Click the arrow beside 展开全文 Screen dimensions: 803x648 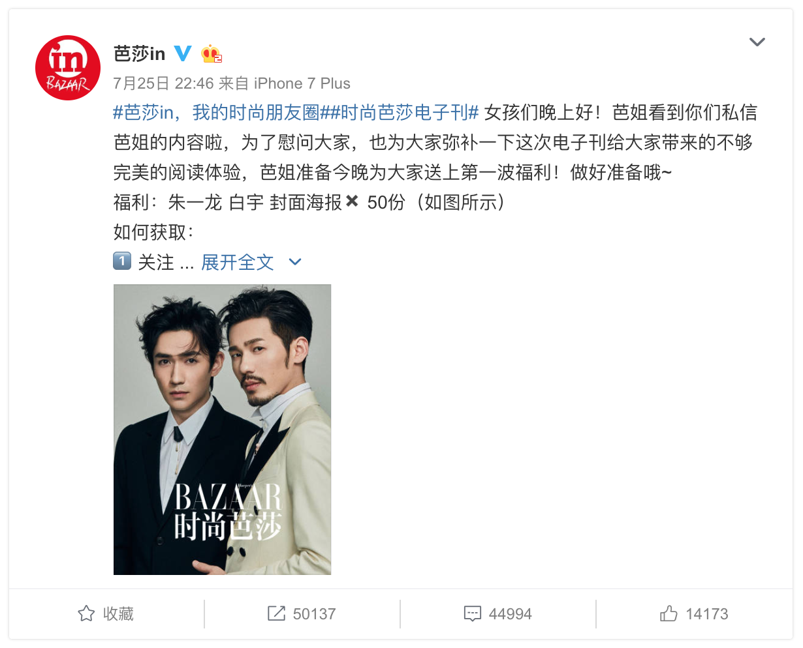pyautogui.click(x=295, y=262)
